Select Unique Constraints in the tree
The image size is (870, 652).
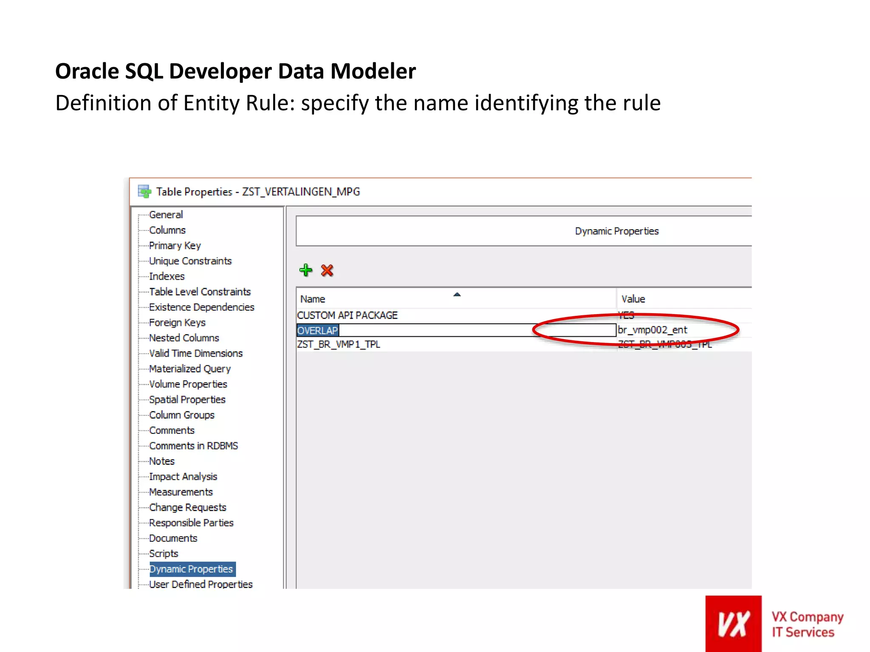tap(190, 261)
